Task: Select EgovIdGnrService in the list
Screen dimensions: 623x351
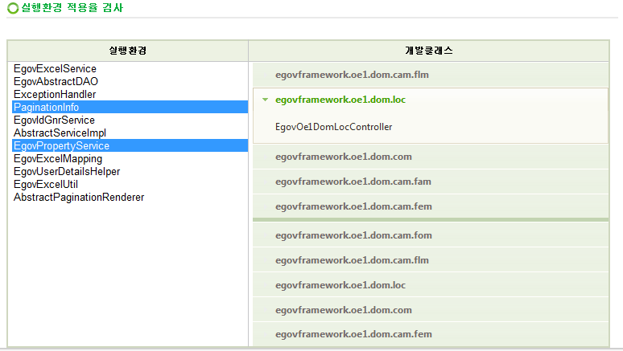Action: click(54, 120)
